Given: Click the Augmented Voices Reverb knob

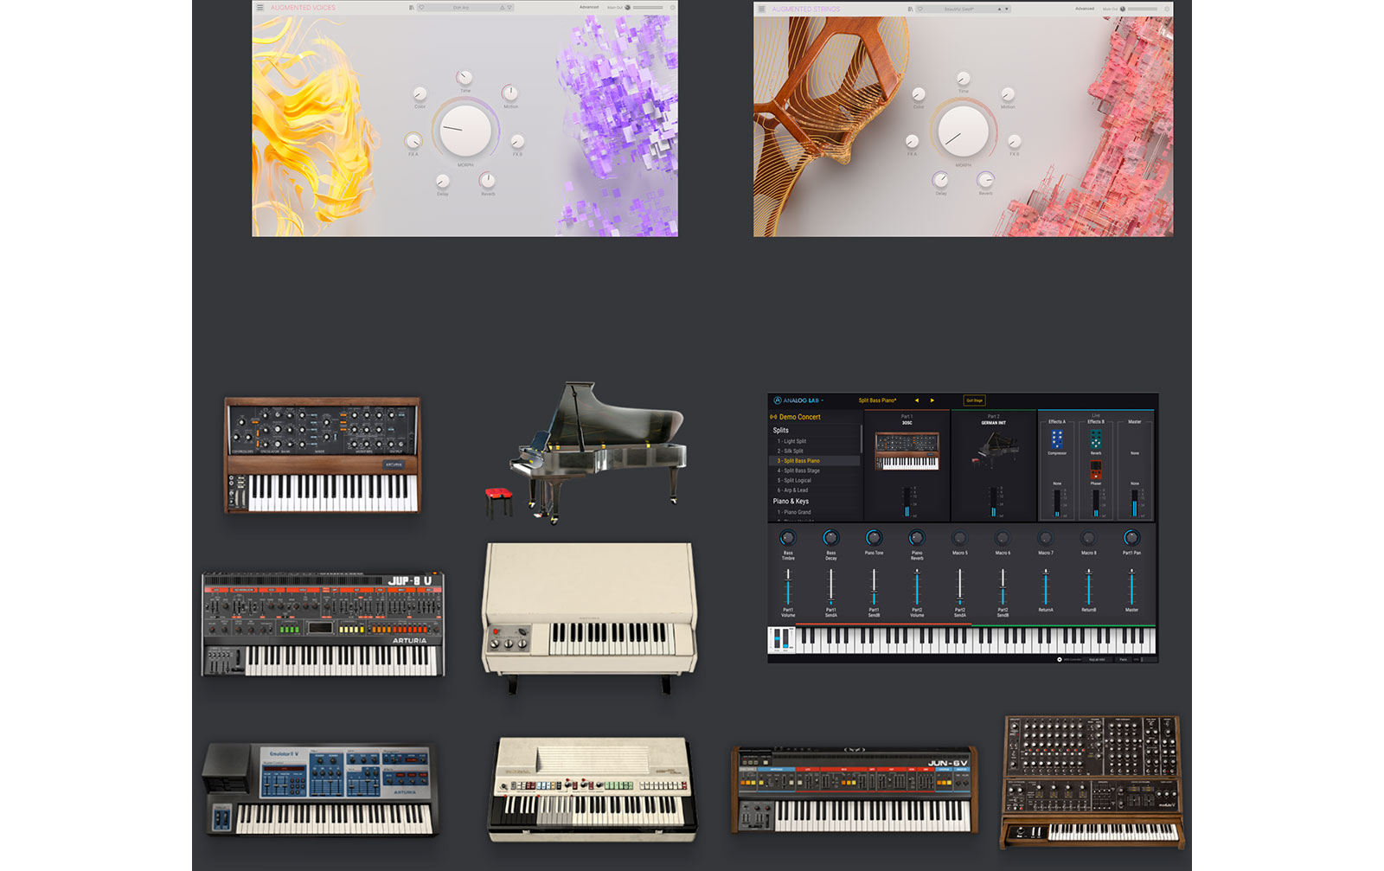Looking at the screenshot, I should pyautogui.click(x=488, y=180).
